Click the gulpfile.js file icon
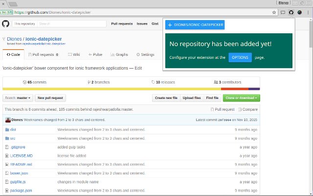The height and width of the screenshot is (196, 313). pos(7,182)
